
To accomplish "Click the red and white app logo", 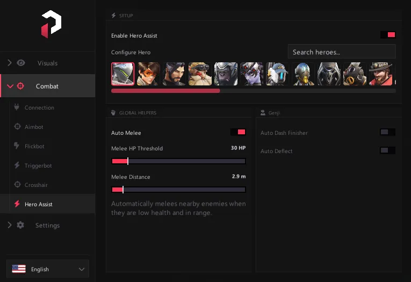I will (x=52, y=24).
